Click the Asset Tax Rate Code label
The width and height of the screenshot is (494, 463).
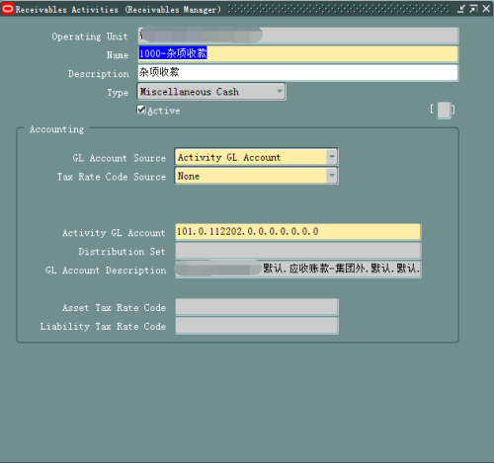point(114,308)
